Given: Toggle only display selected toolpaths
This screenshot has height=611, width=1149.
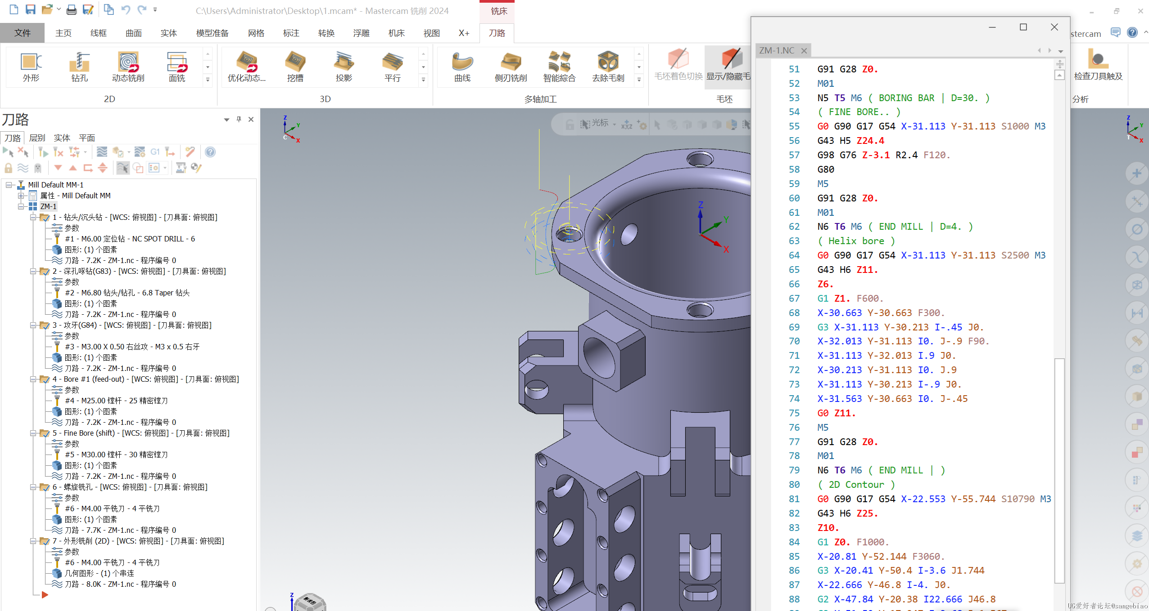Looking at the screenshot, I should [122, 168].
